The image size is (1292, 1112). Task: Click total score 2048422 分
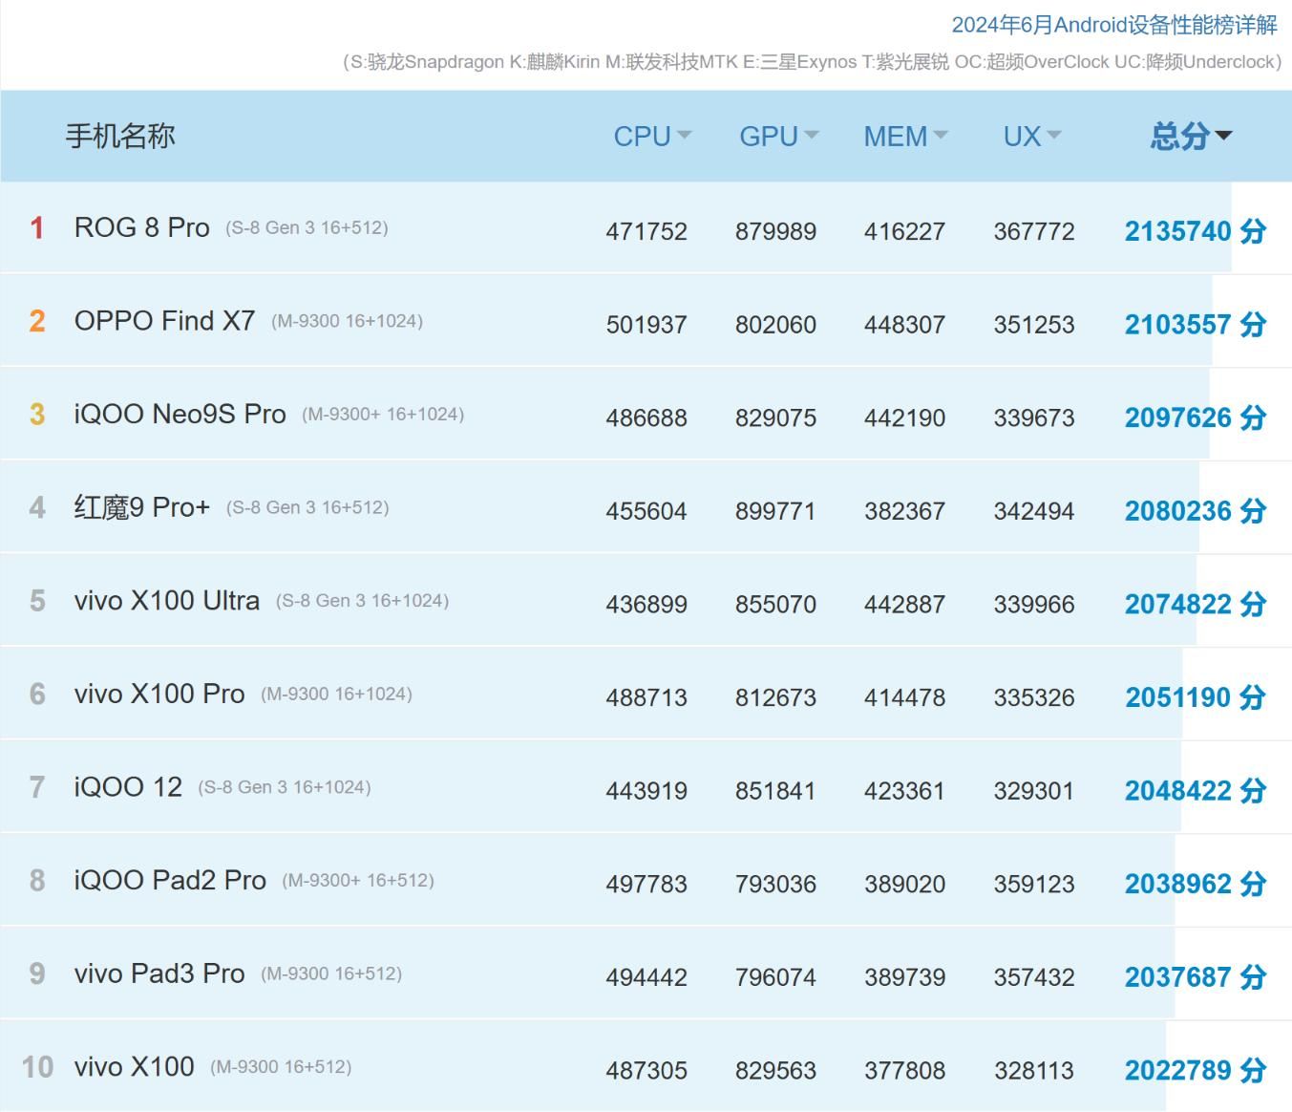click(1196, 791)
